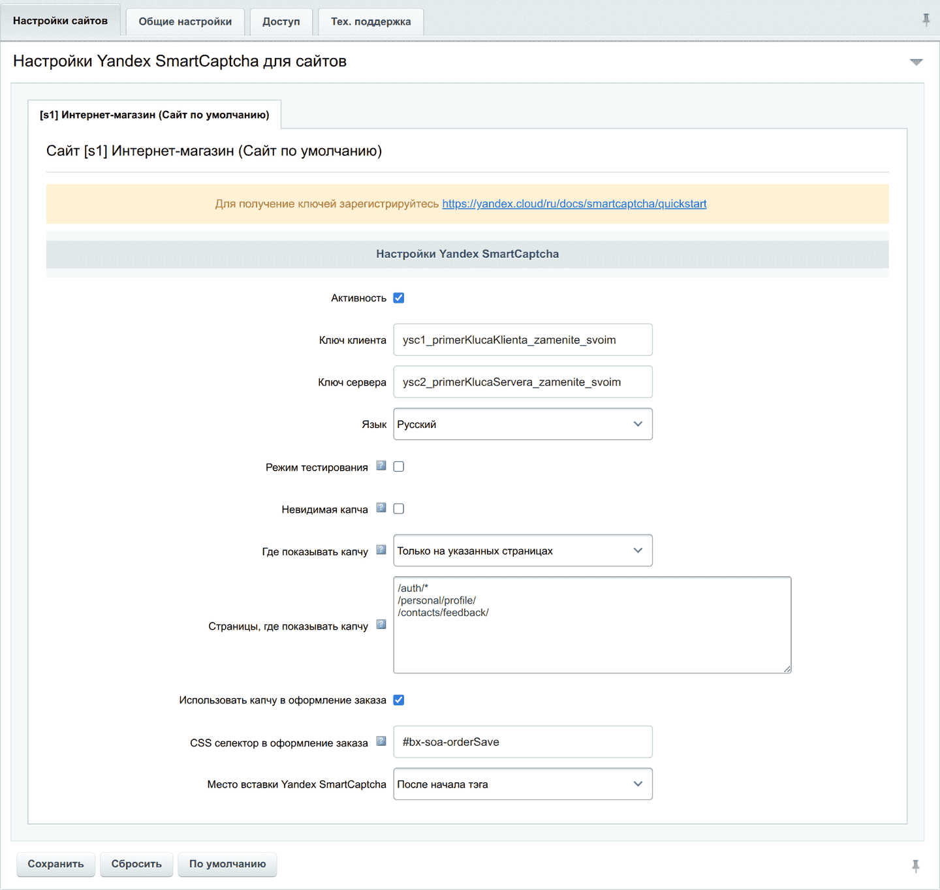This screenshot has width=940, height=890.
Task: Click the По умолчанию button
Action: [228, 864]
